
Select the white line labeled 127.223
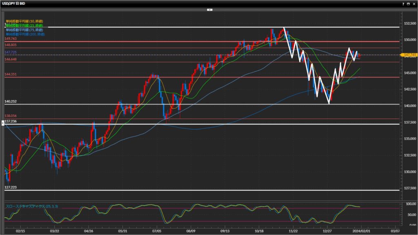pos(204,190)
